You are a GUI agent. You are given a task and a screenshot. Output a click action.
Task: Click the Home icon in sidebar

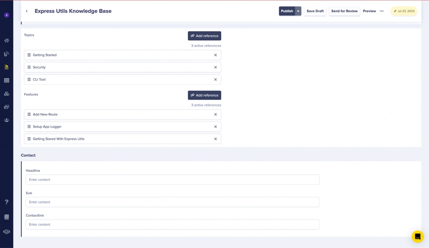click(x=6, y=41)
